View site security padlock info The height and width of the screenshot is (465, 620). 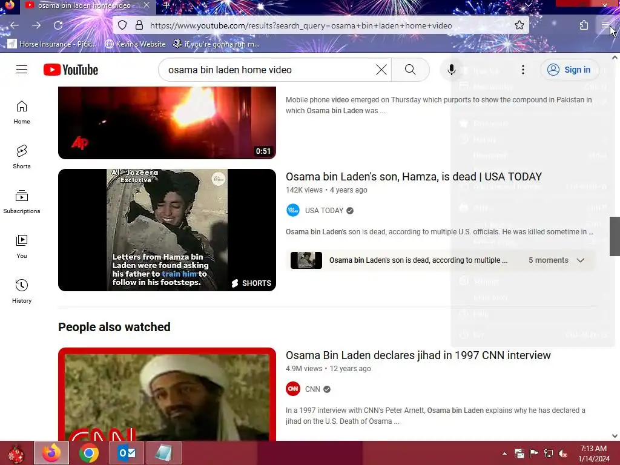[139, 25]
